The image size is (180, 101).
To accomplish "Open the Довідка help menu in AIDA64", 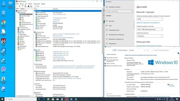I will point(43,4).
